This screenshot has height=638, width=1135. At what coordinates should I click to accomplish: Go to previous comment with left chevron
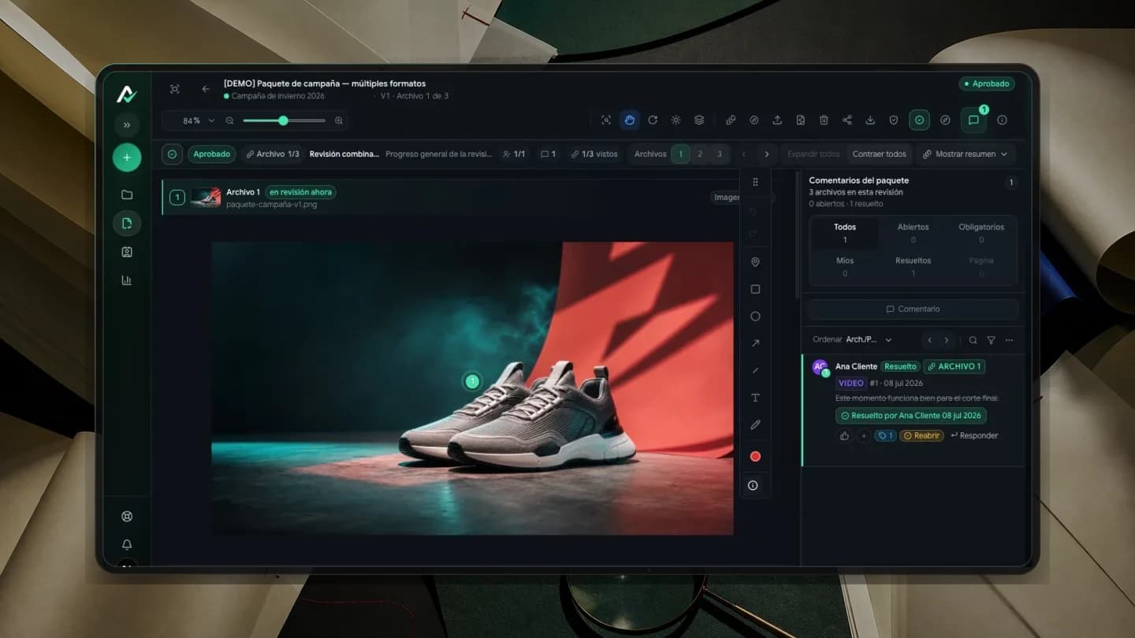[x=930, y=340]
